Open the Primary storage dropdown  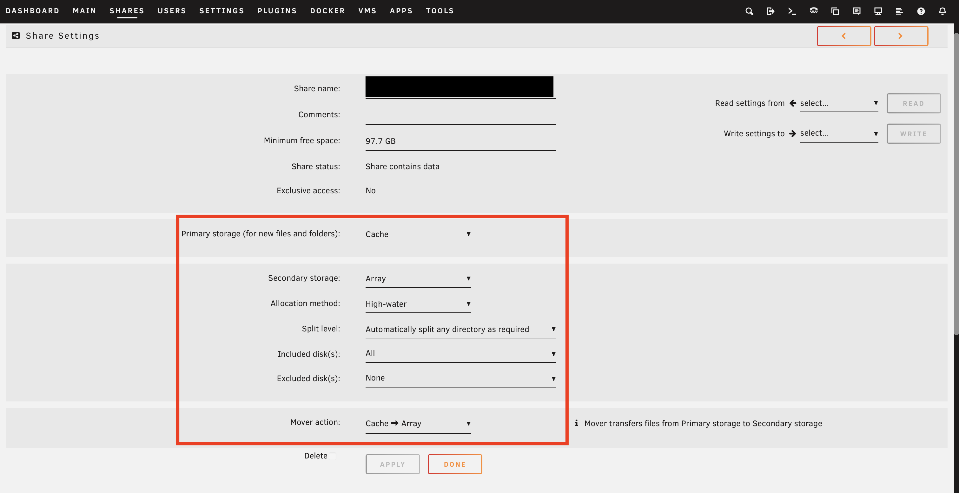pyautogui.click(x=418, y=234)
